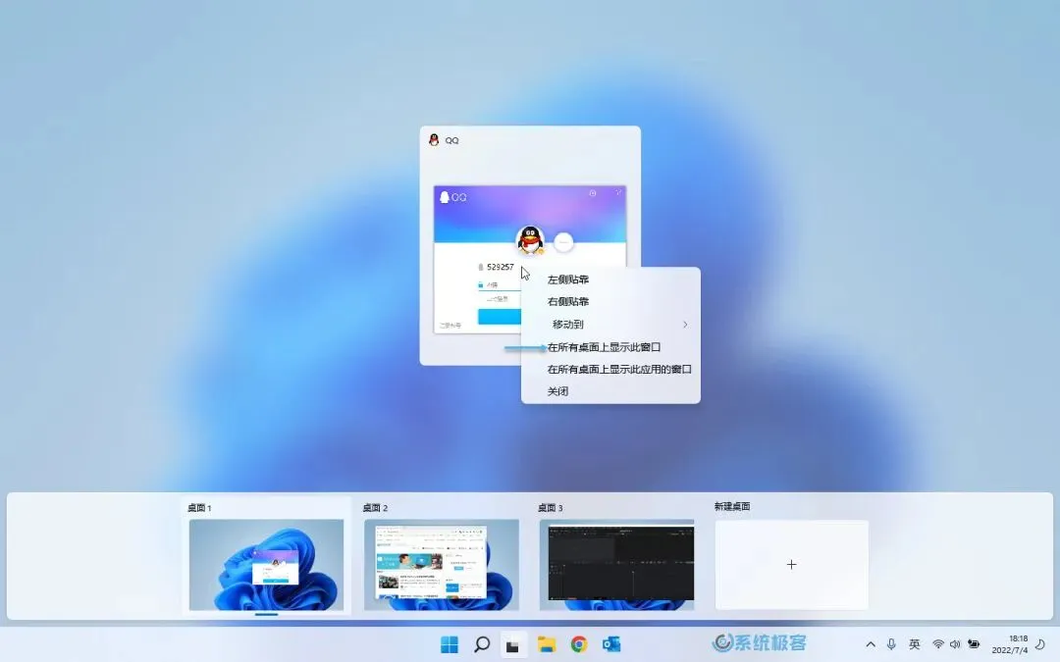This screenshot has width=1060, height=662.
Task: Switch to 桌面 2 thumbnail
Action: tap(442, 564)
